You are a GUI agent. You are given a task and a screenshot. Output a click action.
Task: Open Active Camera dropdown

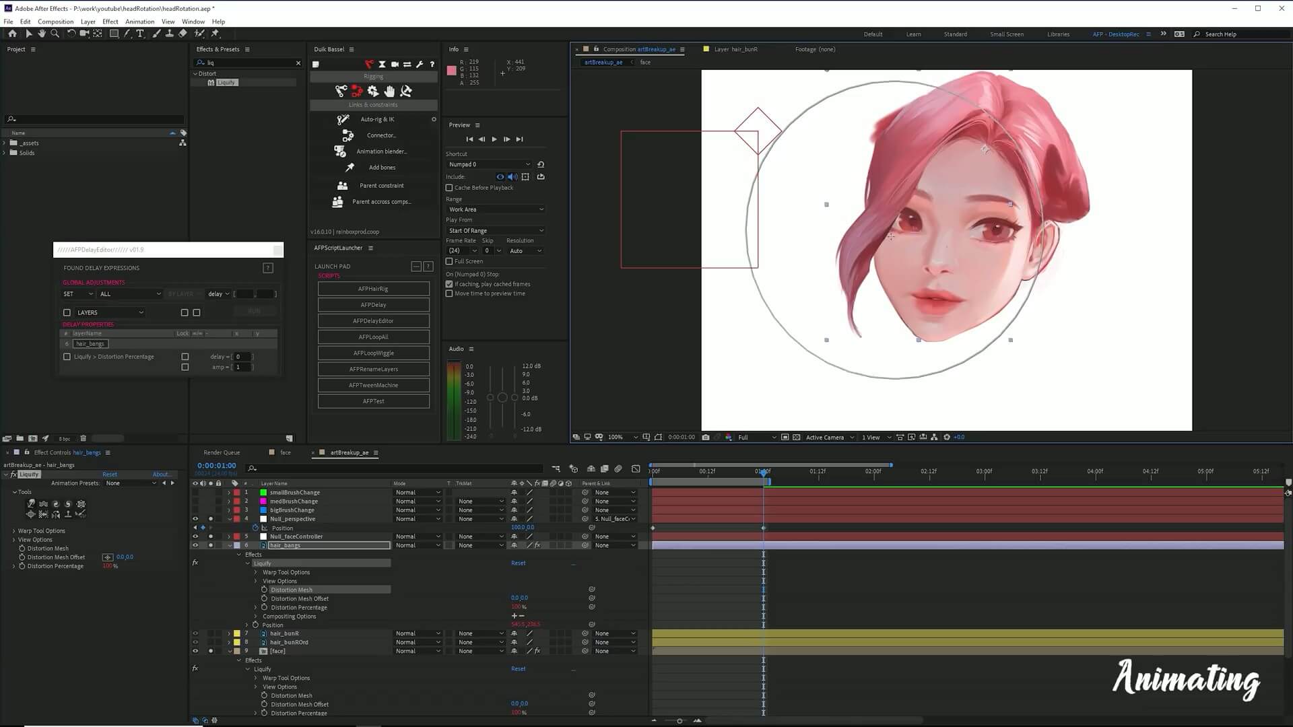[830, 437]
